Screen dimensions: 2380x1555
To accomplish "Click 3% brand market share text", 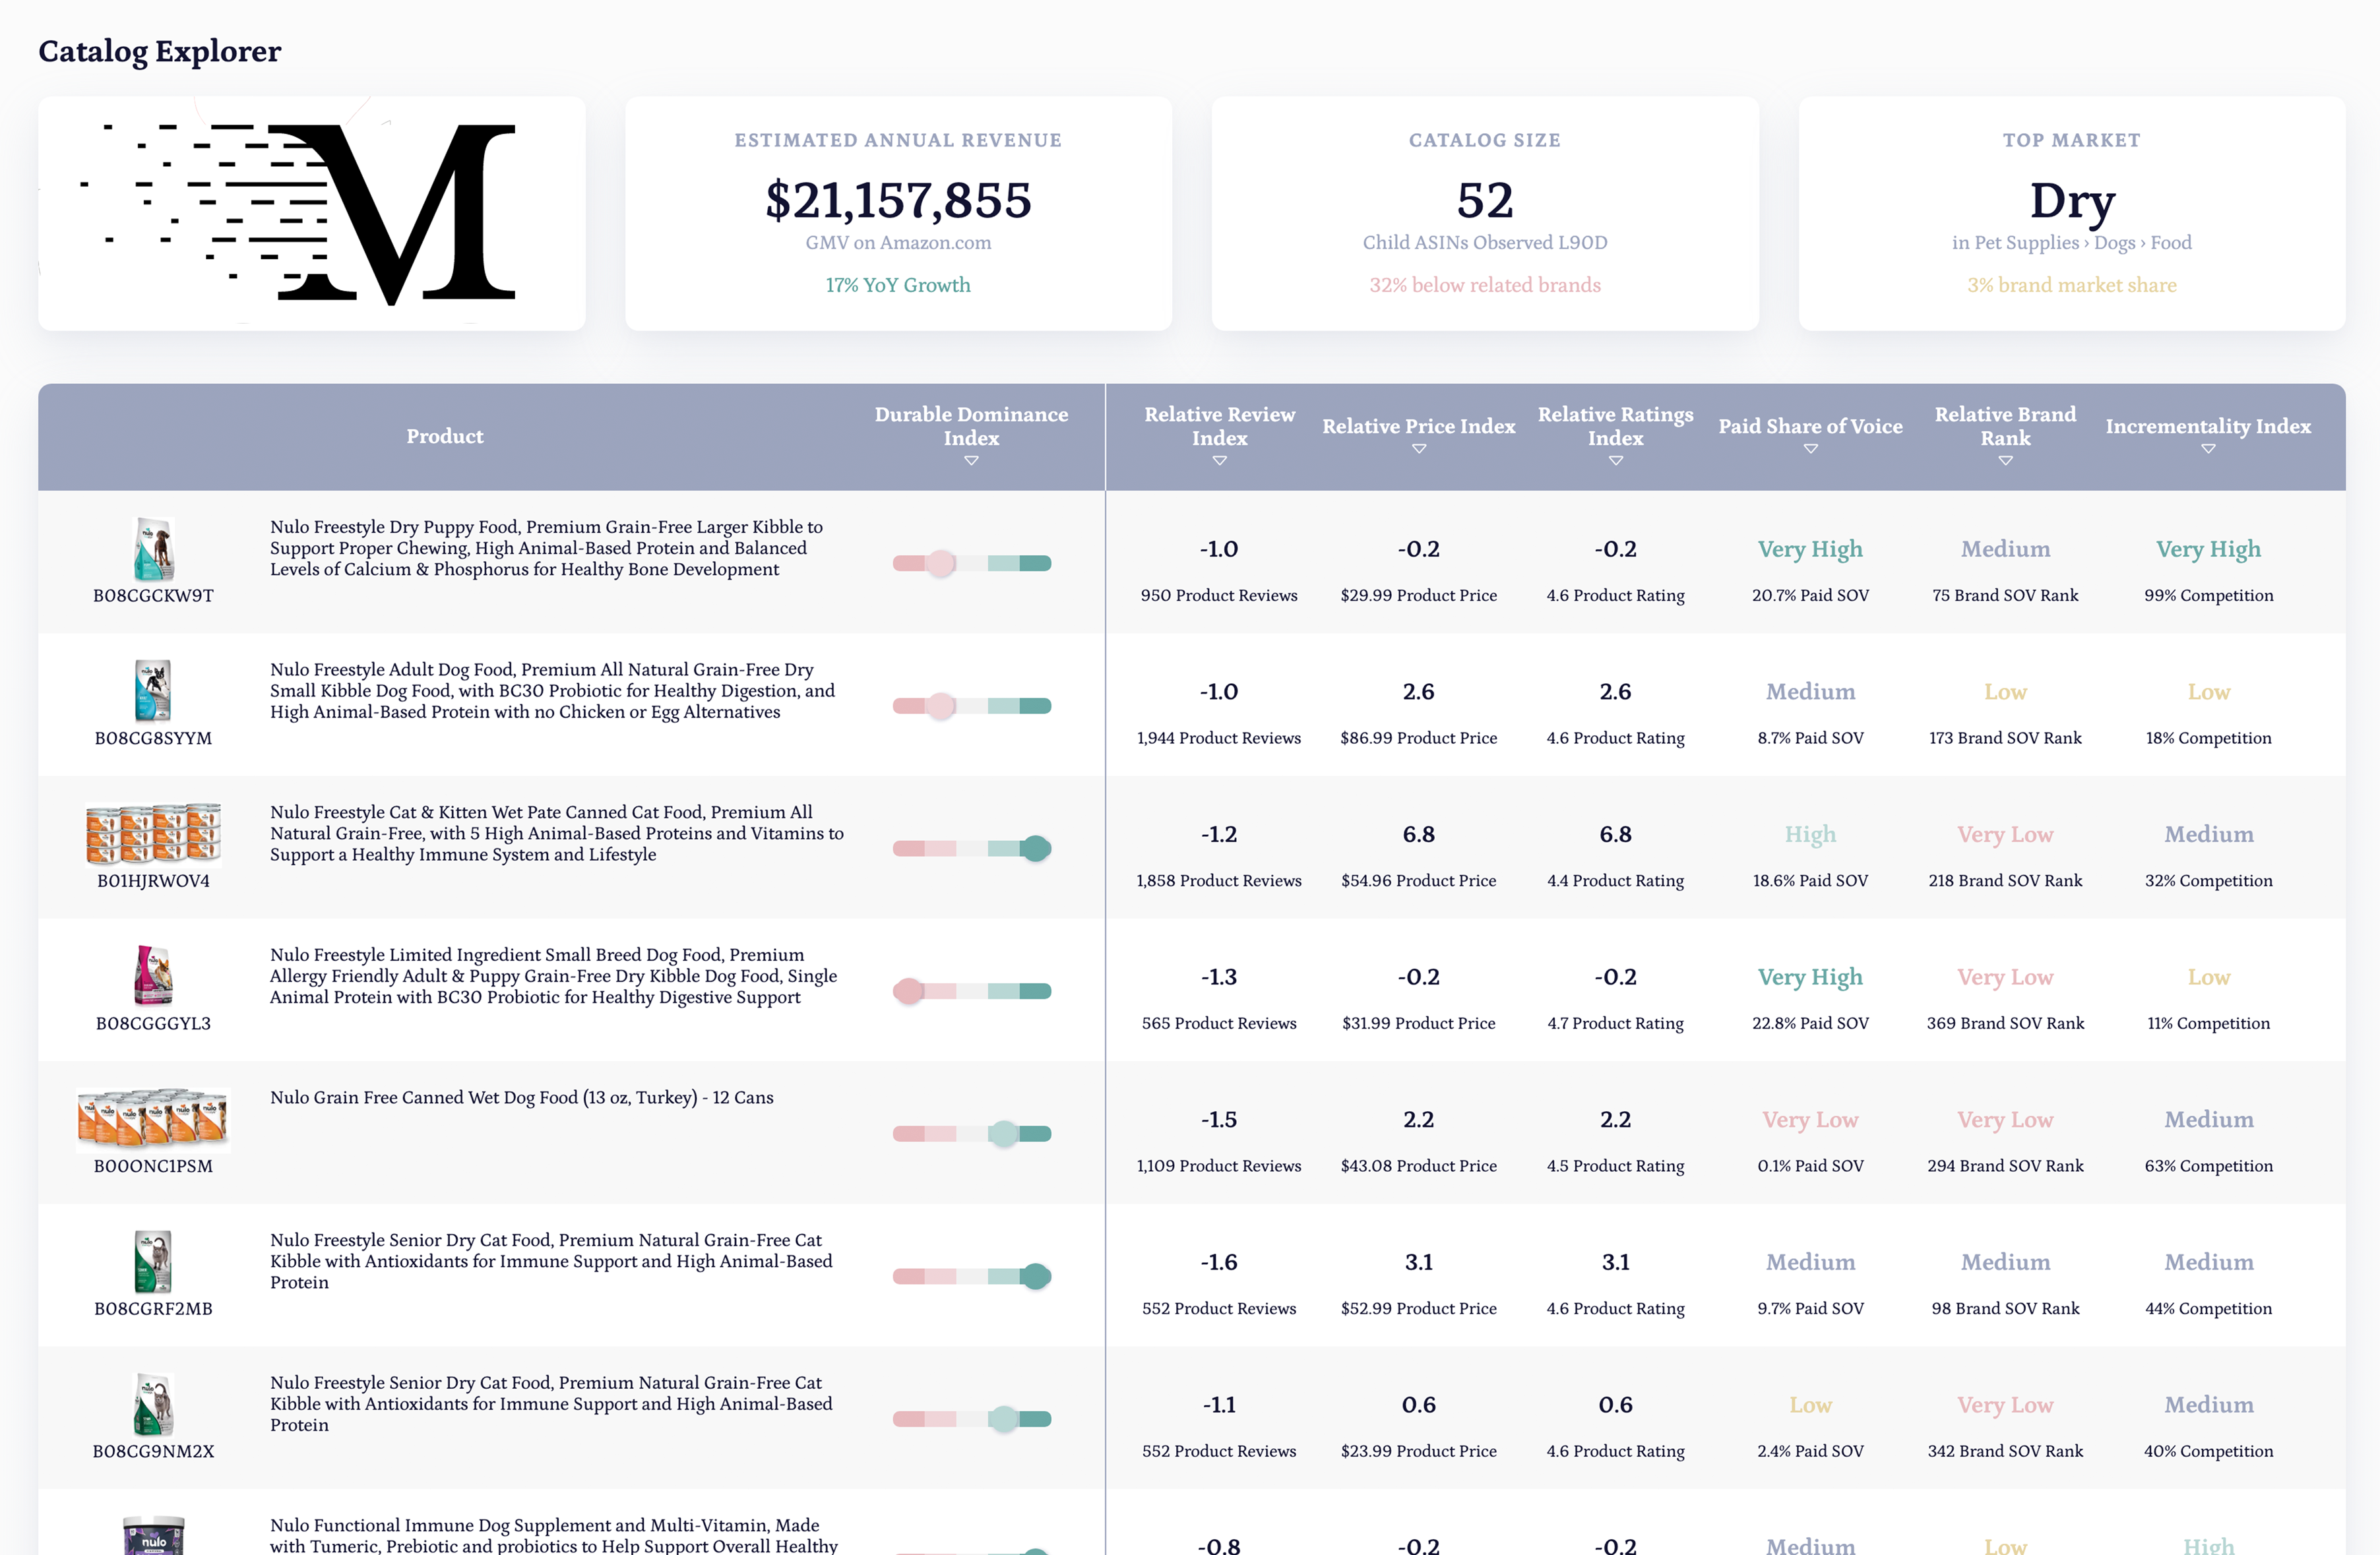I will [x=2072, y=285].
